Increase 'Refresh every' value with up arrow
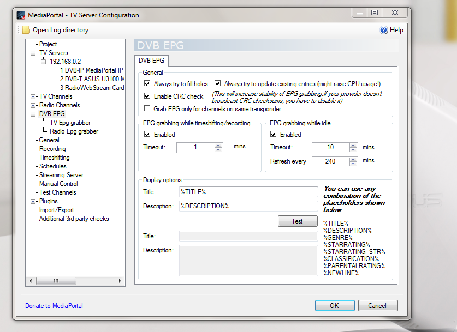The width and height of the screenshot is (457, 332). click(x=353, y=159)
